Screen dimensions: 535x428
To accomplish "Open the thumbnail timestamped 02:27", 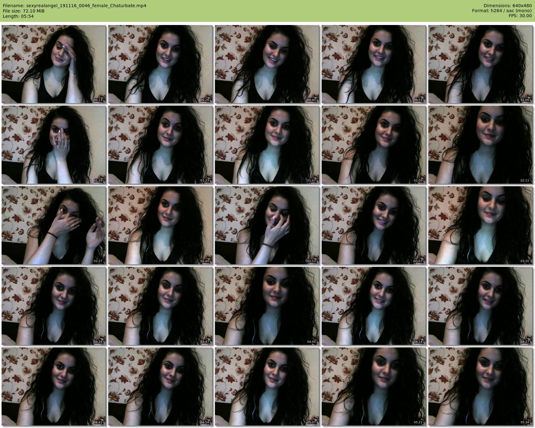I will click(x=53, y=225).
